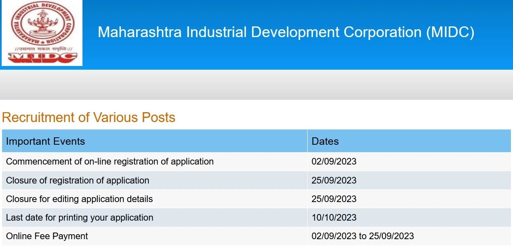Screen dimensions: 513x247
Task: Click the date beside Closure of registration
Action: (x=334, y=180)
